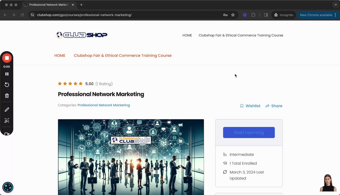Activate the confetti effects tool

7,121
